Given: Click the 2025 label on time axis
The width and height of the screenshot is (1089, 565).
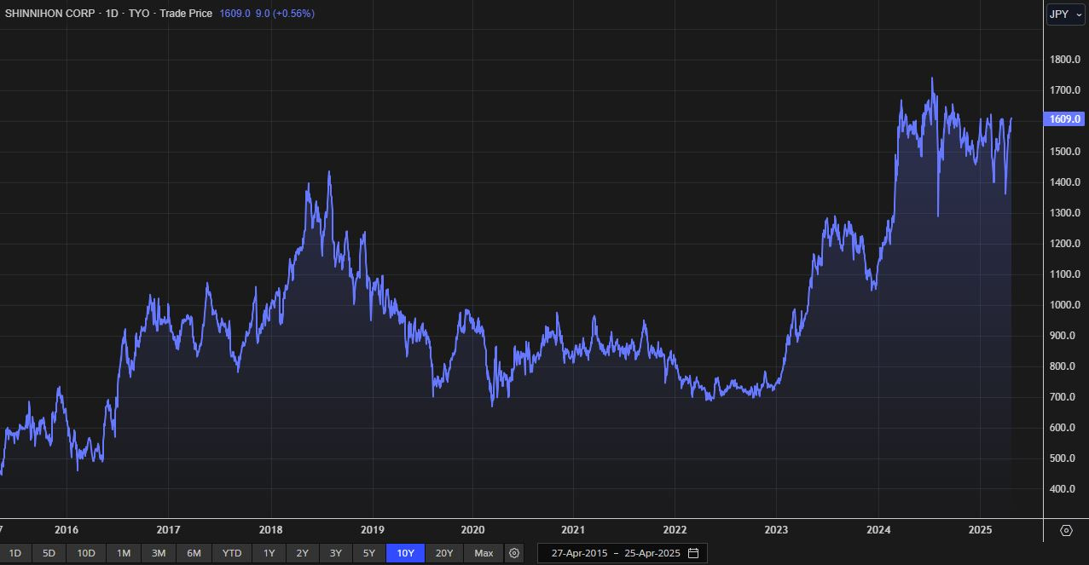Looking at the screenshot, I should click(980, 530).
